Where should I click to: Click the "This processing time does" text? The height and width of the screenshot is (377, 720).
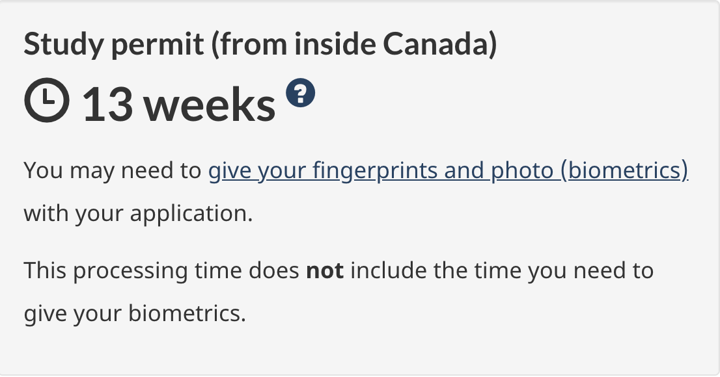[163, 270]
